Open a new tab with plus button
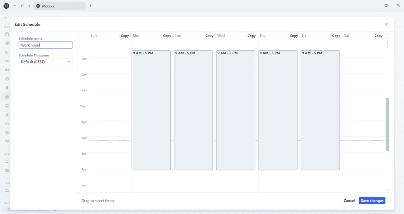The image size is (404, 214). tap(90, 6)
